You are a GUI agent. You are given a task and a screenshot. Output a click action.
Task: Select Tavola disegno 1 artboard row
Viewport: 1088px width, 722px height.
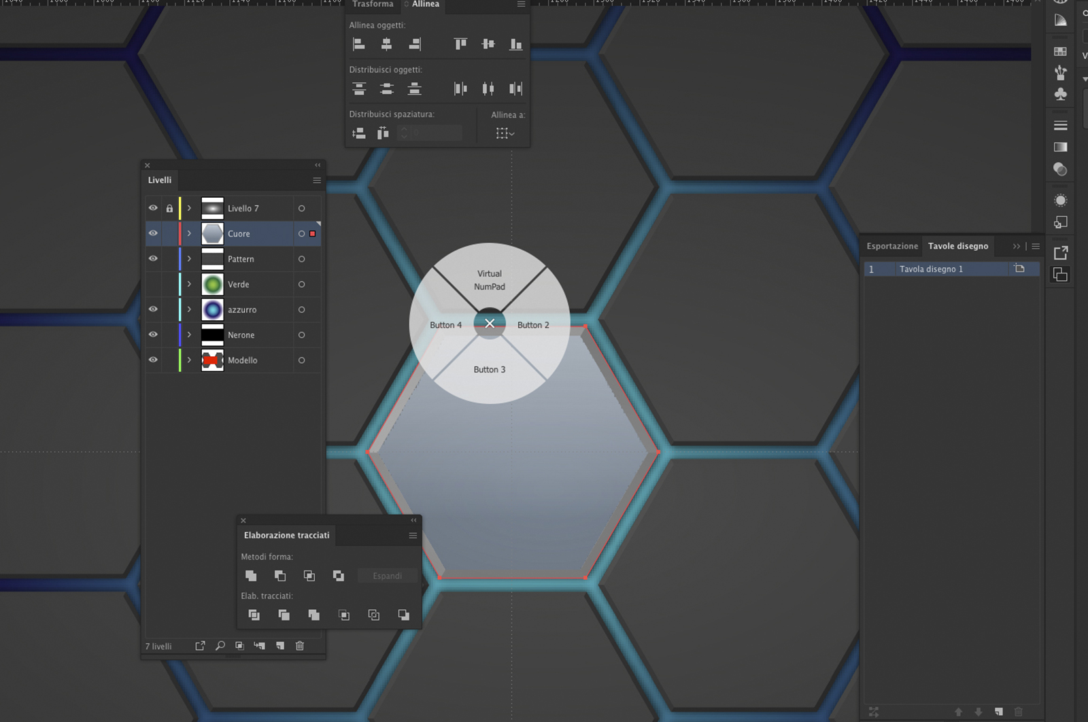(931, 269)
